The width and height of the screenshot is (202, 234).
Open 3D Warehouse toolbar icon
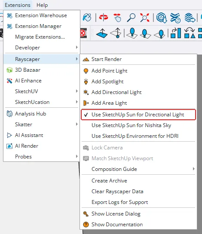click(162, 18)
